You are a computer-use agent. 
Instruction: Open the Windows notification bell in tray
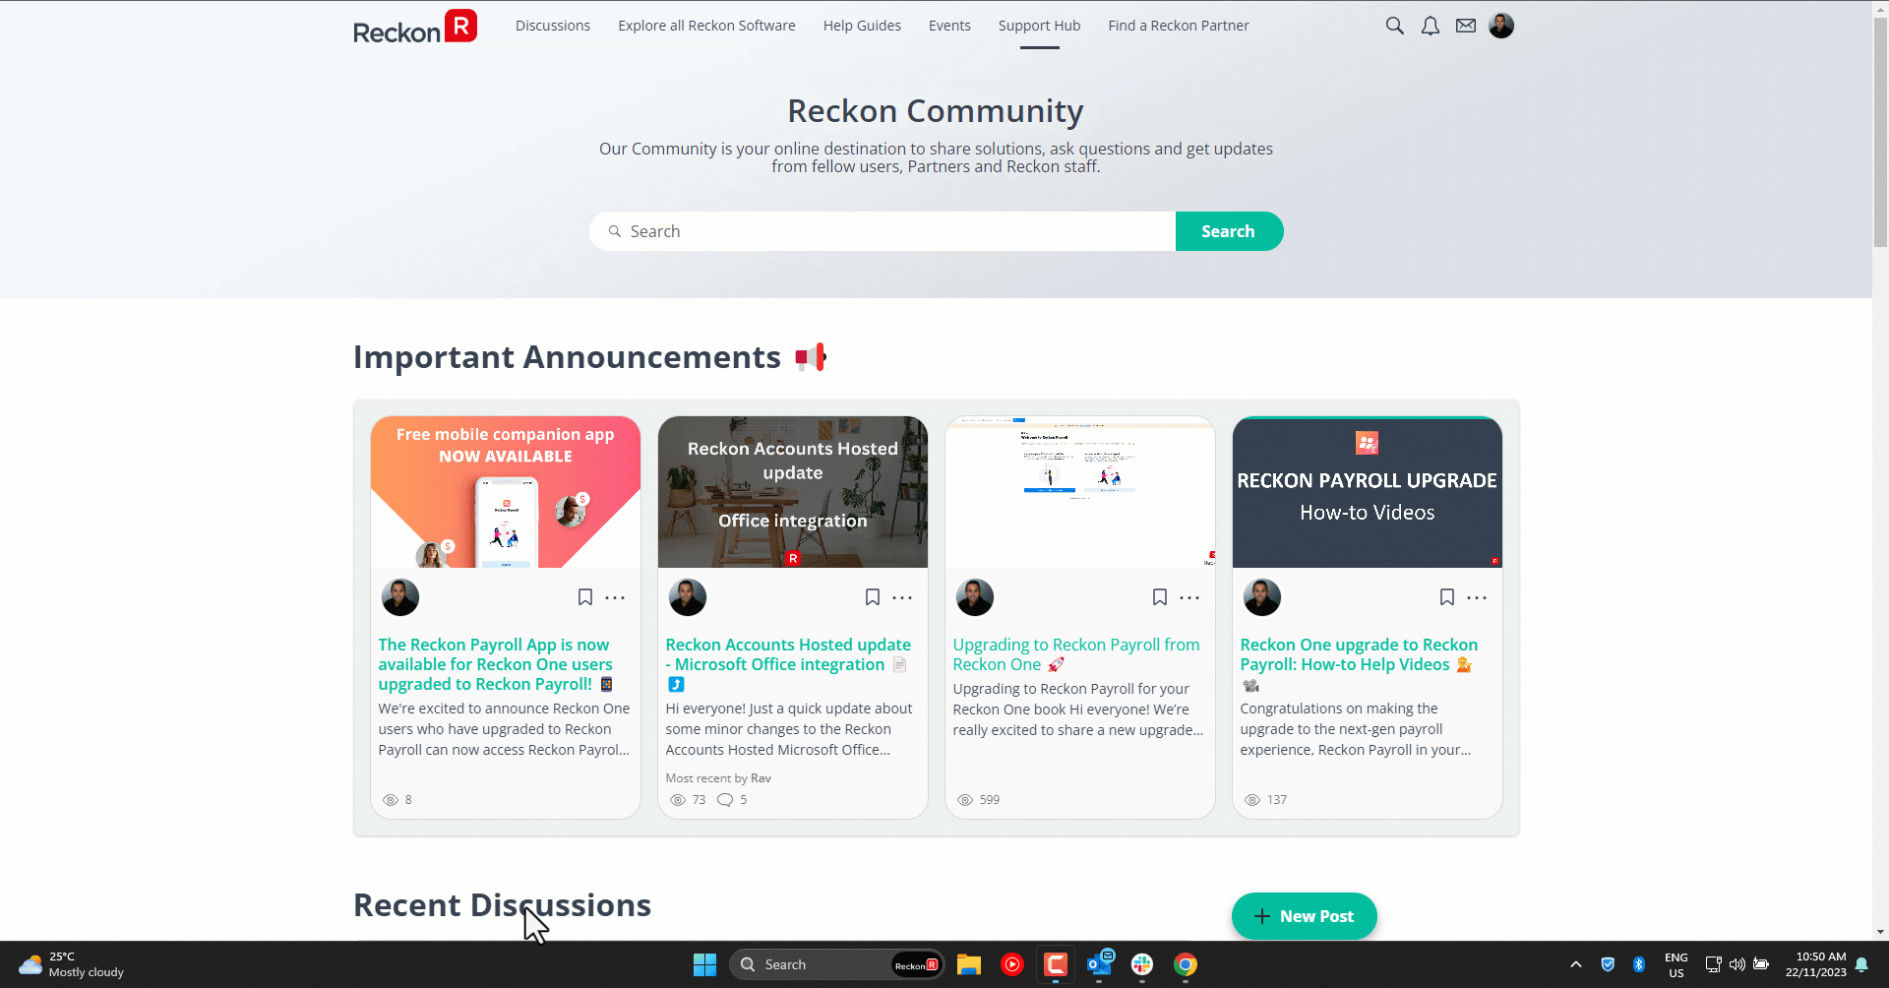tap(1862, 964)
